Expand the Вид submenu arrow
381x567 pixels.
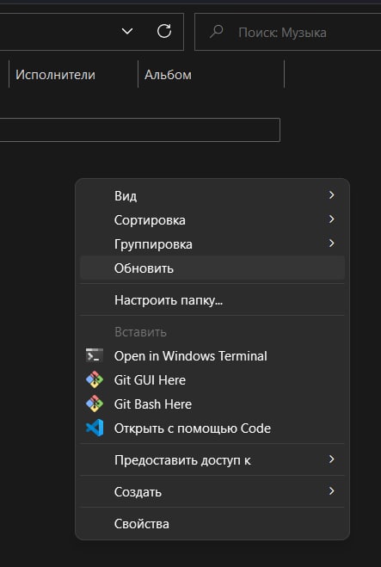(x=331, y=195)
